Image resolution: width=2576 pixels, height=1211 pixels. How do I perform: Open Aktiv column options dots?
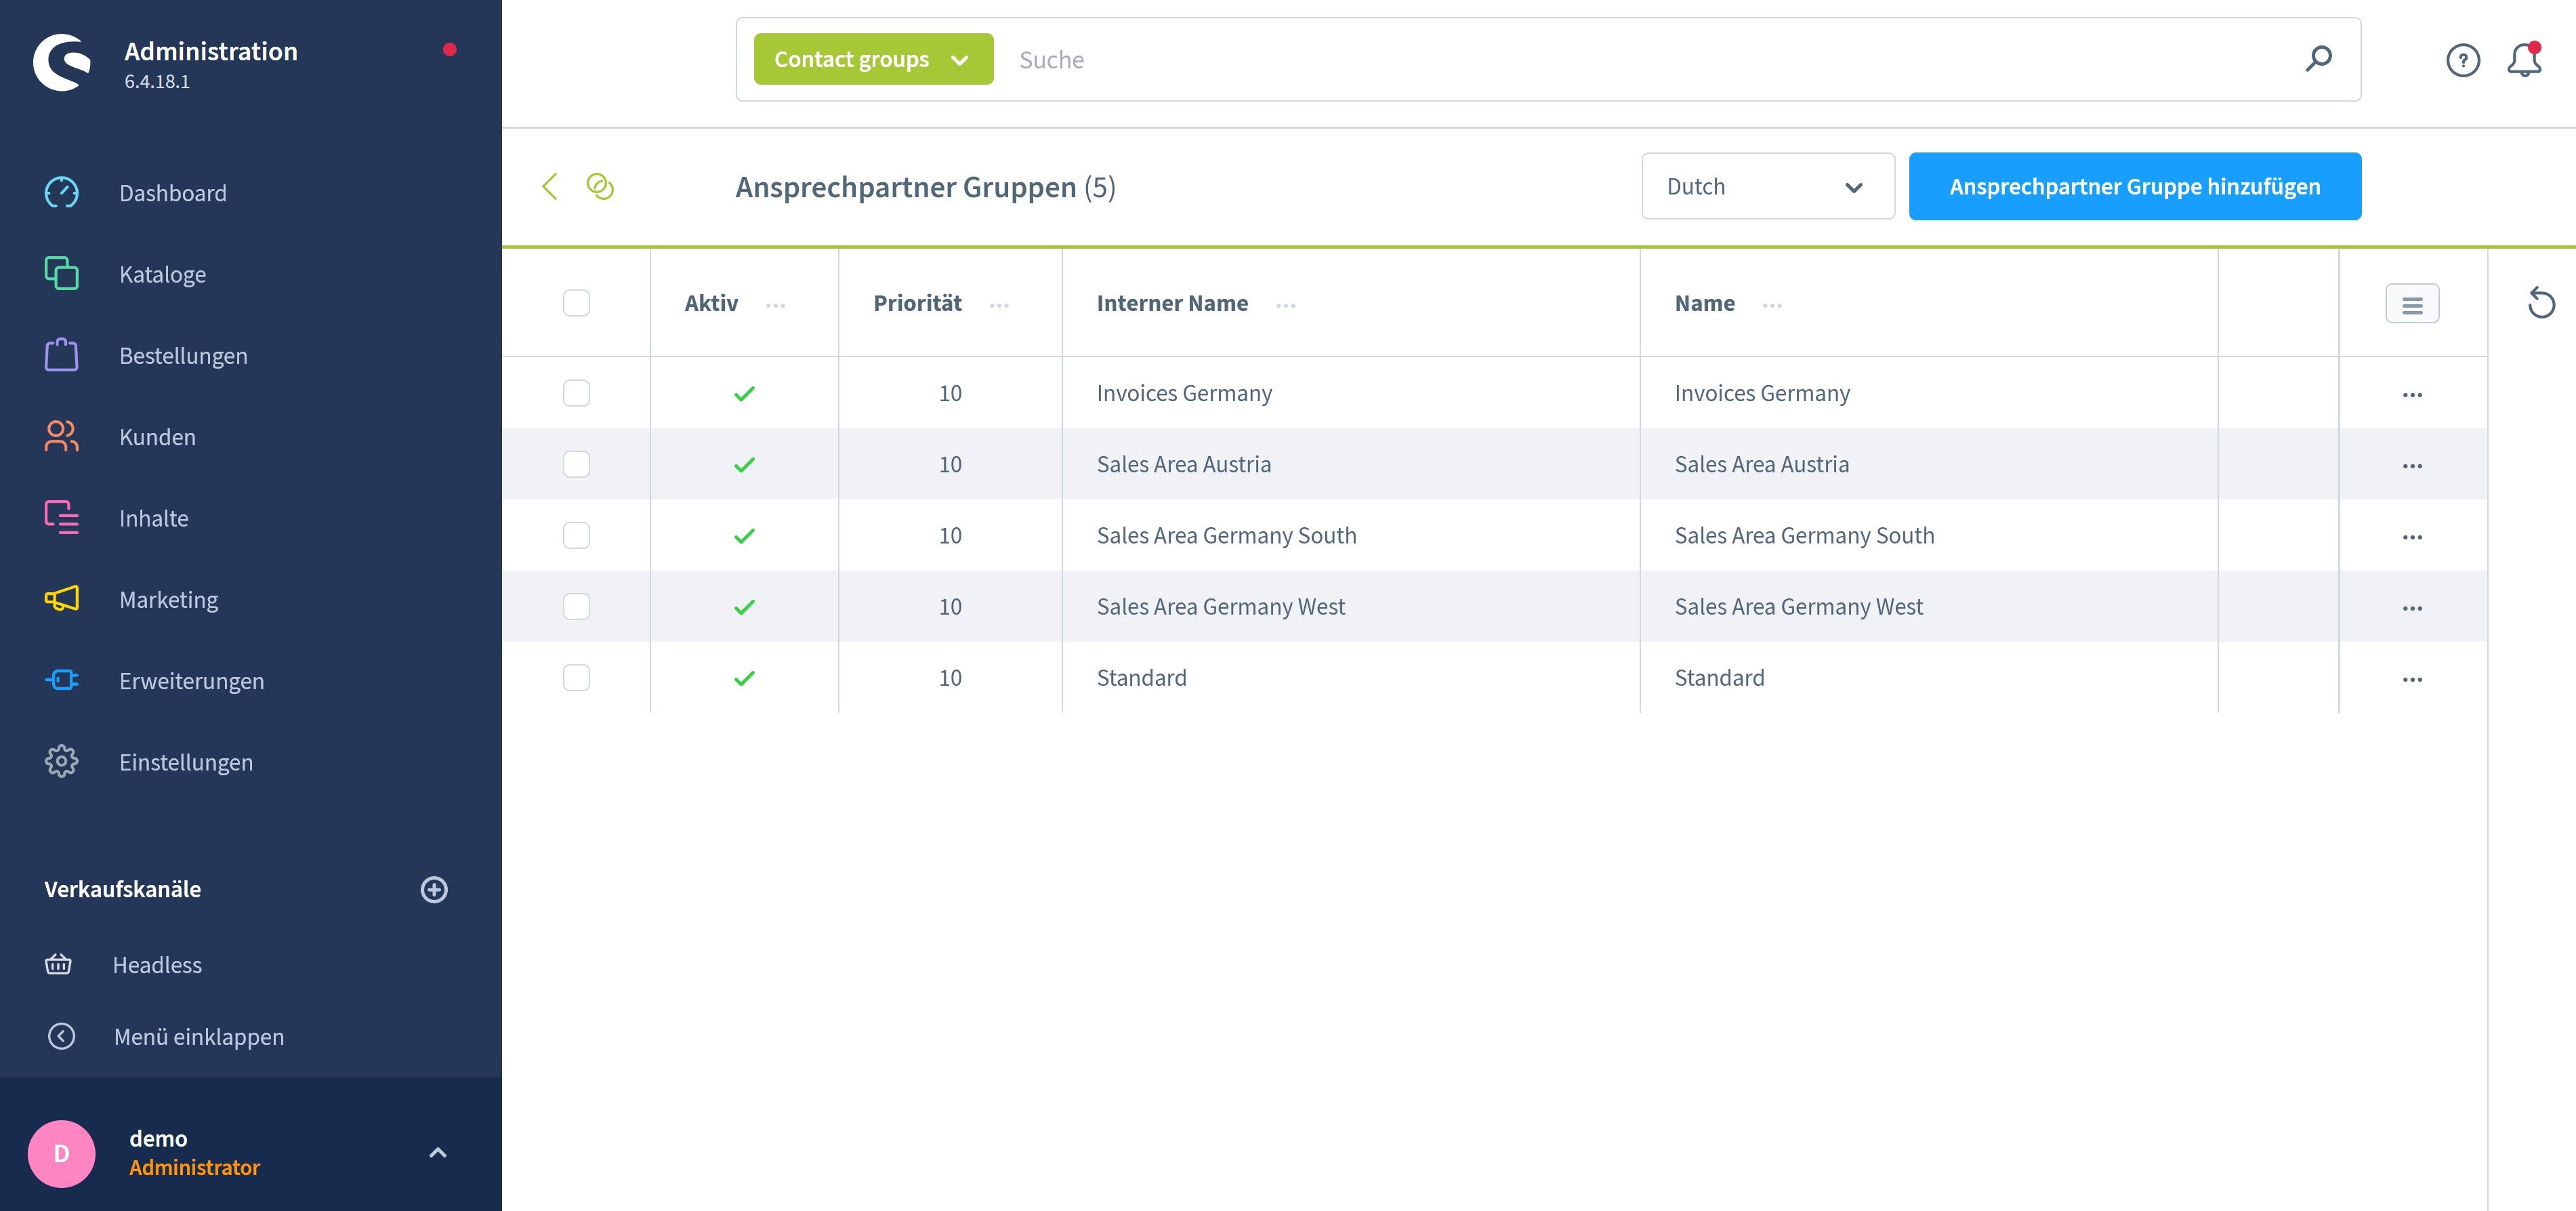coord(775,305)
